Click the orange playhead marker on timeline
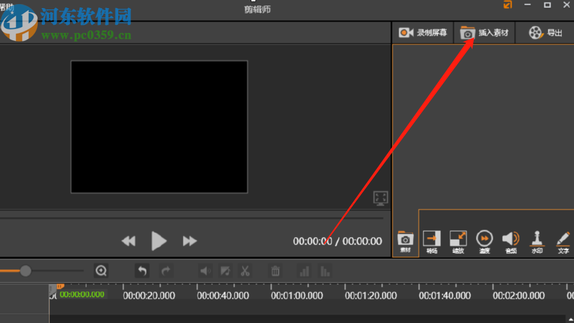This screenshot has height=323, width=574. (x=60, y=287)
